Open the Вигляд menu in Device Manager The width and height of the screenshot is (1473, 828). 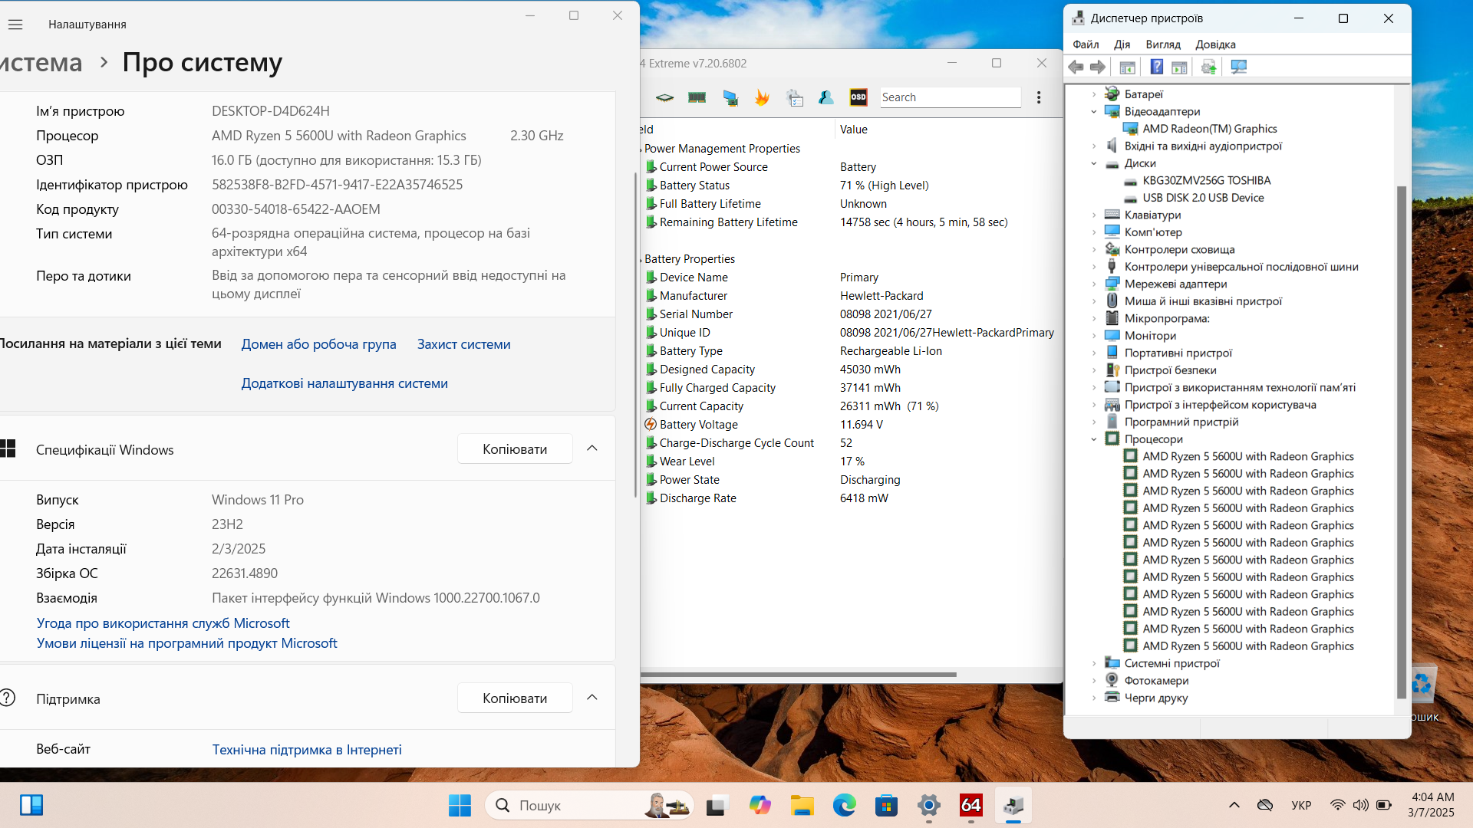click(1163, 44)
